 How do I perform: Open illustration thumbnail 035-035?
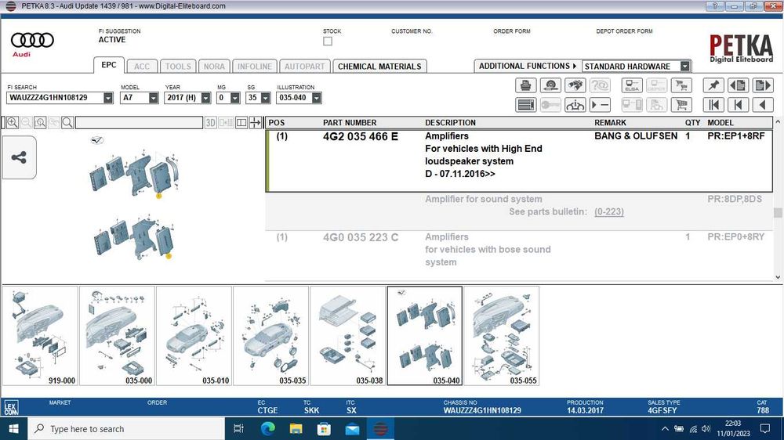point(271,336)
